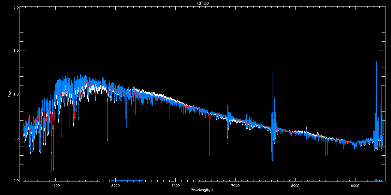Click the x-axis tick label "8000"
391x195 pixels.
tap(295, 186)
